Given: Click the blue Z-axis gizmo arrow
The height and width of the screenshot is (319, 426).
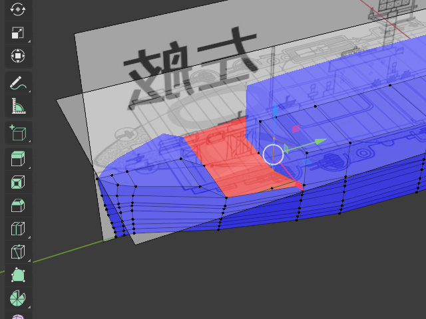Looking at the screenshot, I should pyautogui.click(x=275, y=111).
